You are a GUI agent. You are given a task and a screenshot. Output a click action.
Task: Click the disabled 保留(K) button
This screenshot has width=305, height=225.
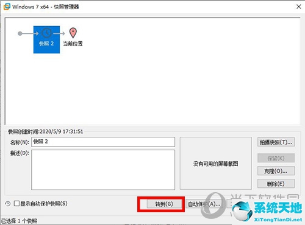(276, 158)
